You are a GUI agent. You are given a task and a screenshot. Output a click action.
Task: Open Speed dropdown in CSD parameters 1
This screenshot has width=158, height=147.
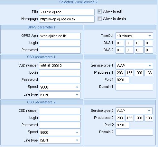pos(60,87)
